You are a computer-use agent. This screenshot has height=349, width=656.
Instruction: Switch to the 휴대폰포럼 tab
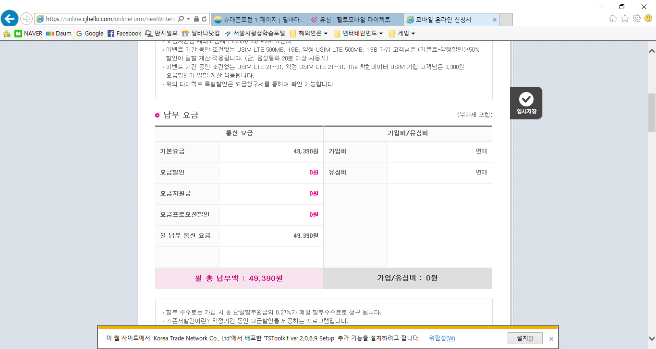tap(259, 20)
